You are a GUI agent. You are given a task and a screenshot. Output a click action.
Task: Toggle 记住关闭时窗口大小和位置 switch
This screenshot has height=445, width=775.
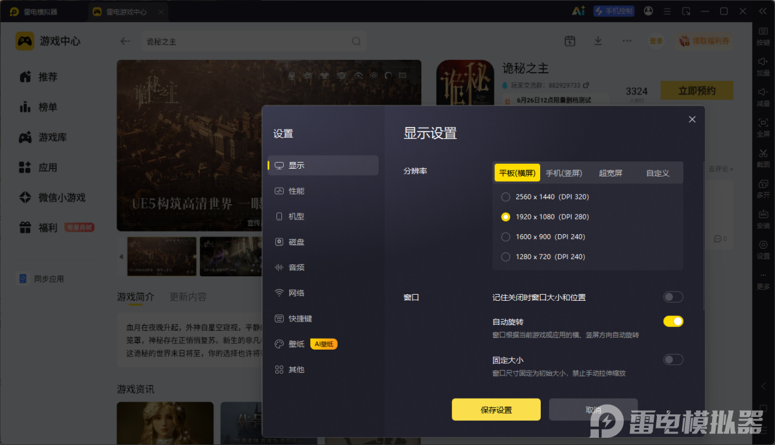point(673,297)
